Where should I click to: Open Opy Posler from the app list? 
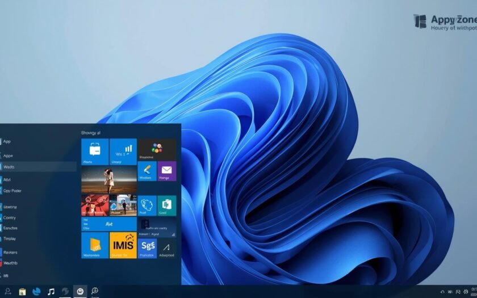pyautogui.click(x=12, y=191)
